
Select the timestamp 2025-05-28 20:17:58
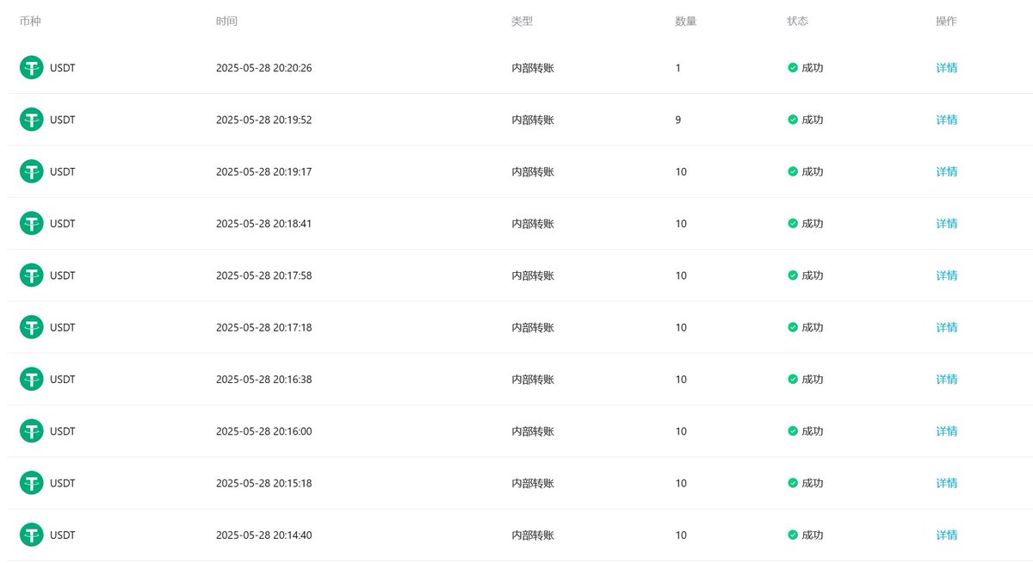(x=264, y=275)
